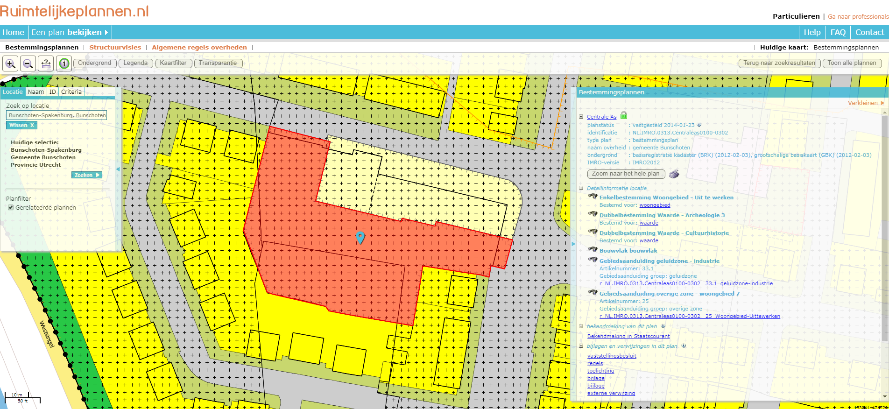The image size is (889, 409).
Task: Open the Transparantie control
Action: tap(218, 63)
